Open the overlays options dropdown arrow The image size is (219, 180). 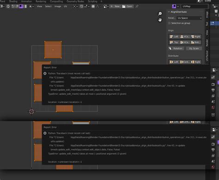click(x=178, y=6)
